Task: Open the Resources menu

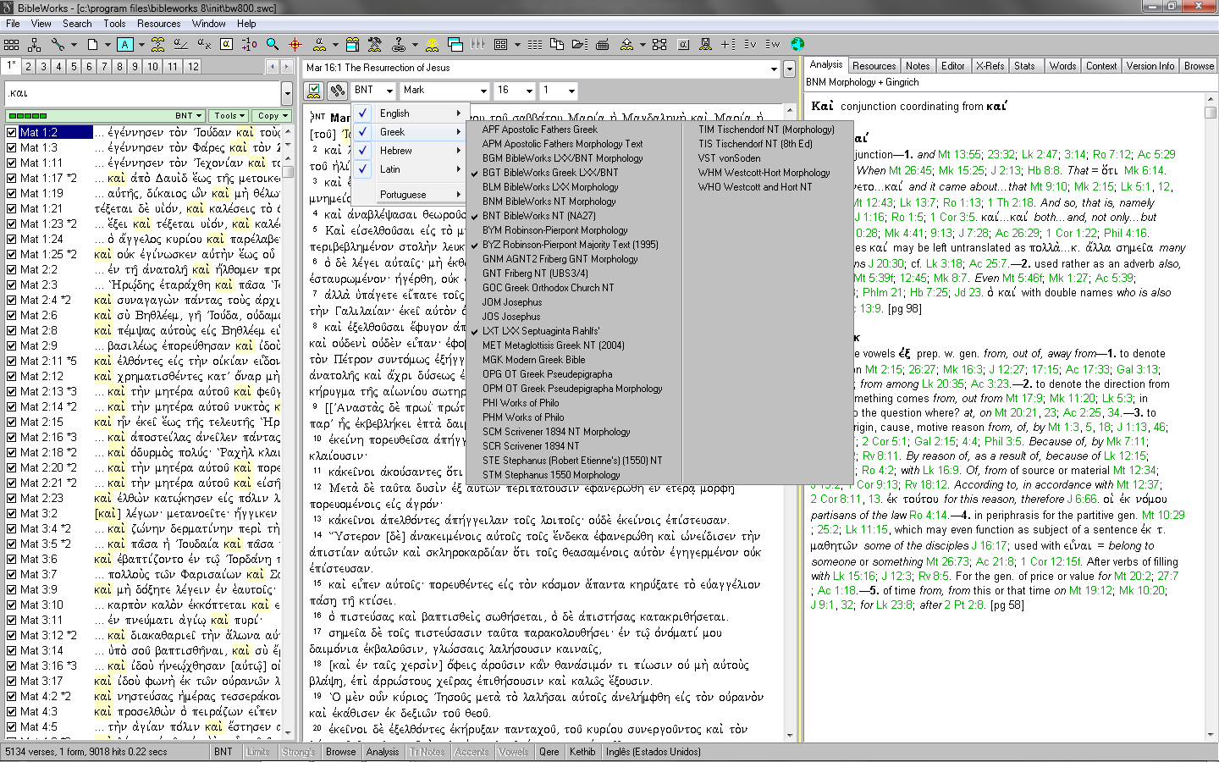Action: 158,24
